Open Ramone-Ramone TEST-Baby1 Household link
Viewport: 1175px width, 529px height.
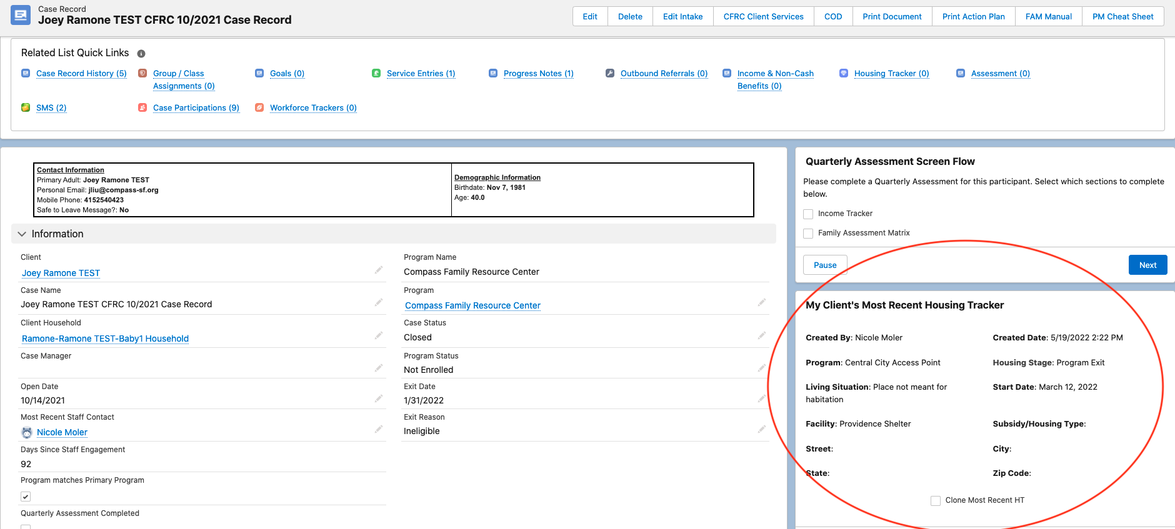(105, 339)
